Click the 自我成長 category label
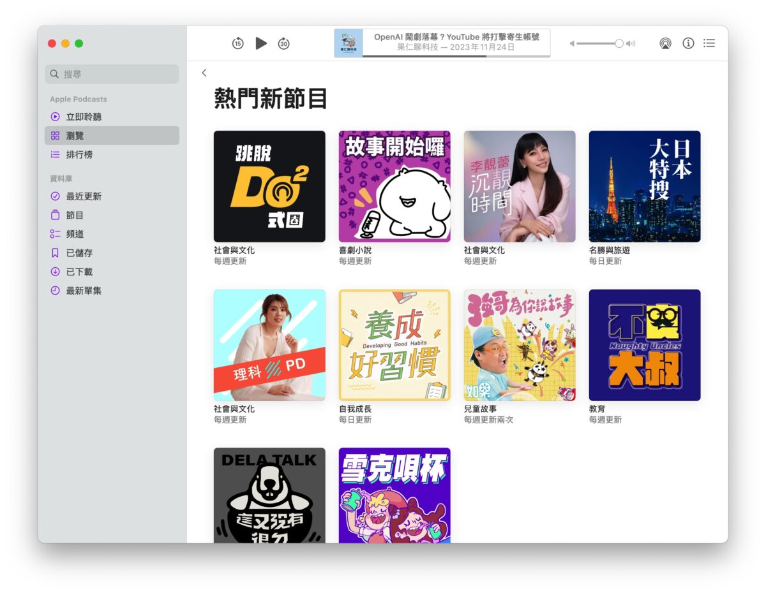Image resolution: width=766 pixels, height=593 pixels. click(356, 409)
